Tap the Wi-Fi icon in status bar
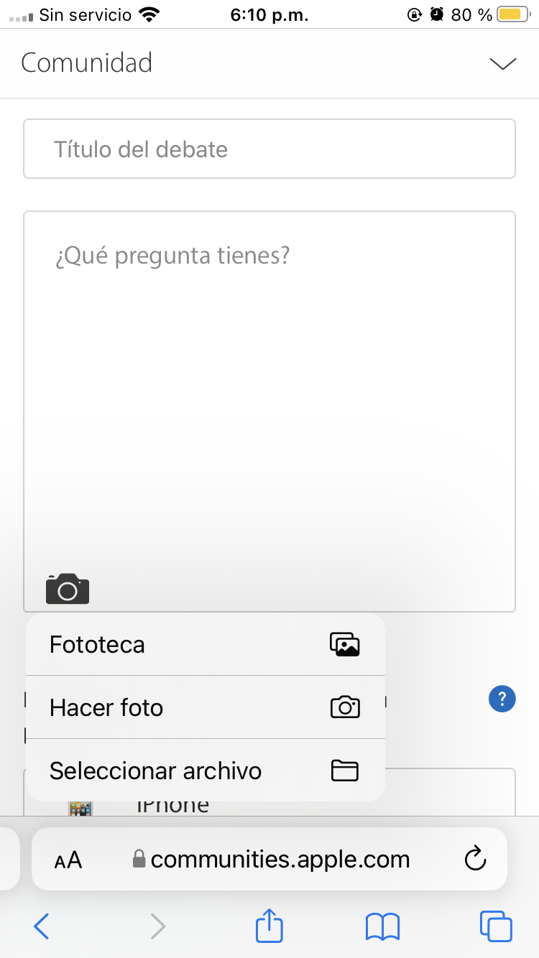The width and height of the screenshot is (539, 958). [x=149, y=14]
